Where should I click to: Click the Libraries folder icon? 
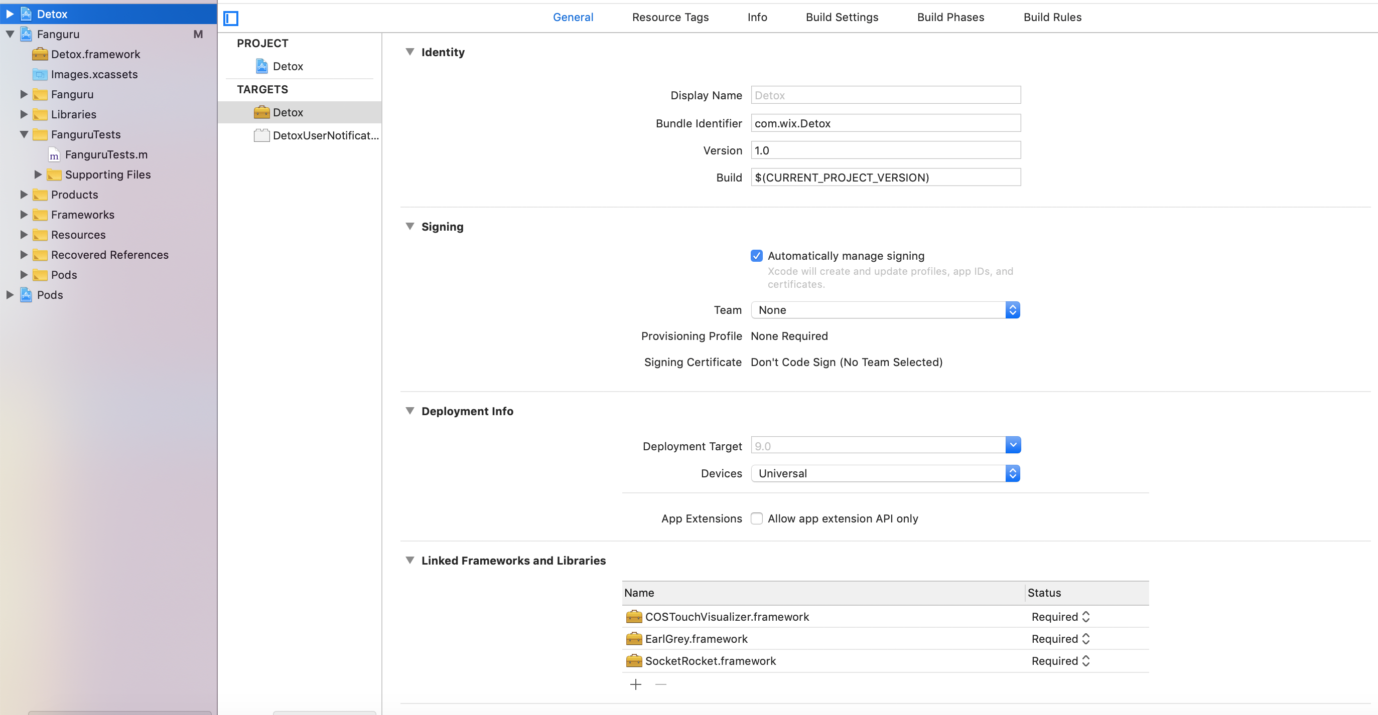(40, 114)
